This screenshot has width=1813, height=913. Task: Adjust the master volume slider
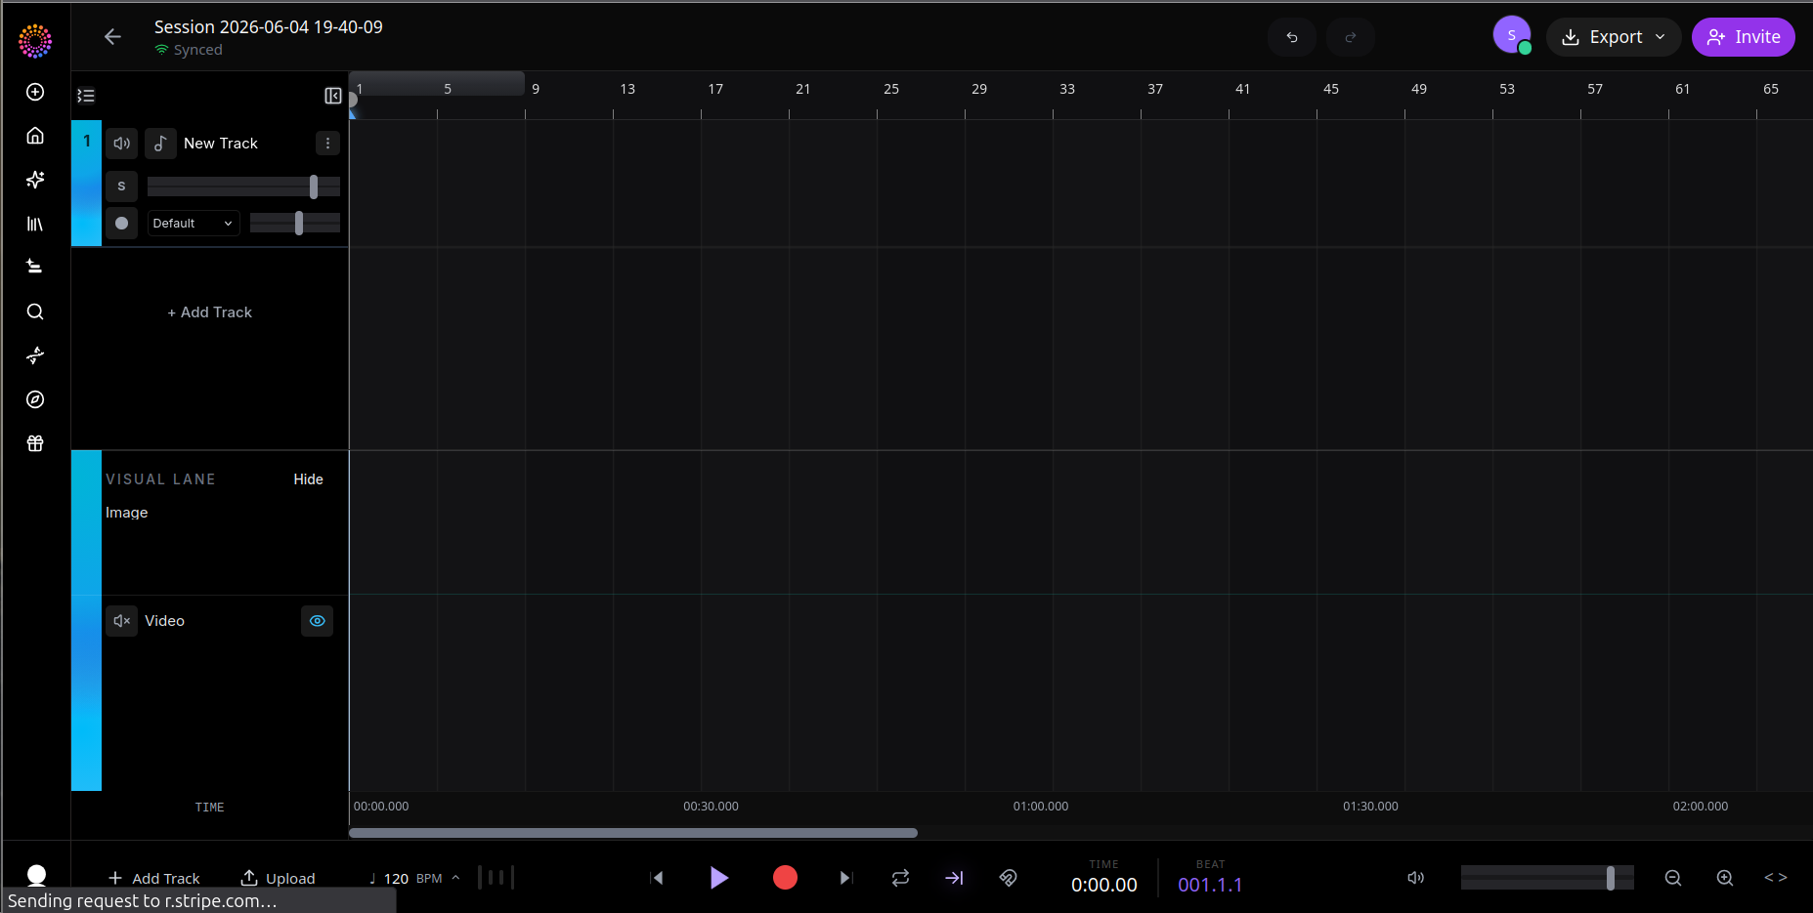pyautogui.click(x=1547, y=878)
